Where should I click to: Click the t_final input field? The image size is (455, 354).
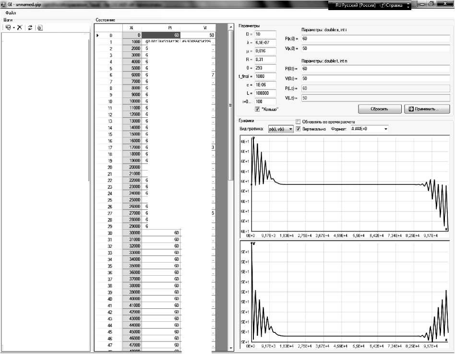pyautogui.click(x=265, y=76)
